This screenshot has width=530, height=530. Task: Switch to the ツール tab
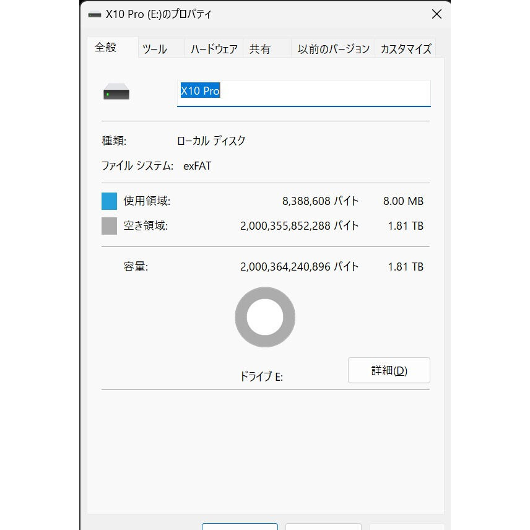click(161, 49)
